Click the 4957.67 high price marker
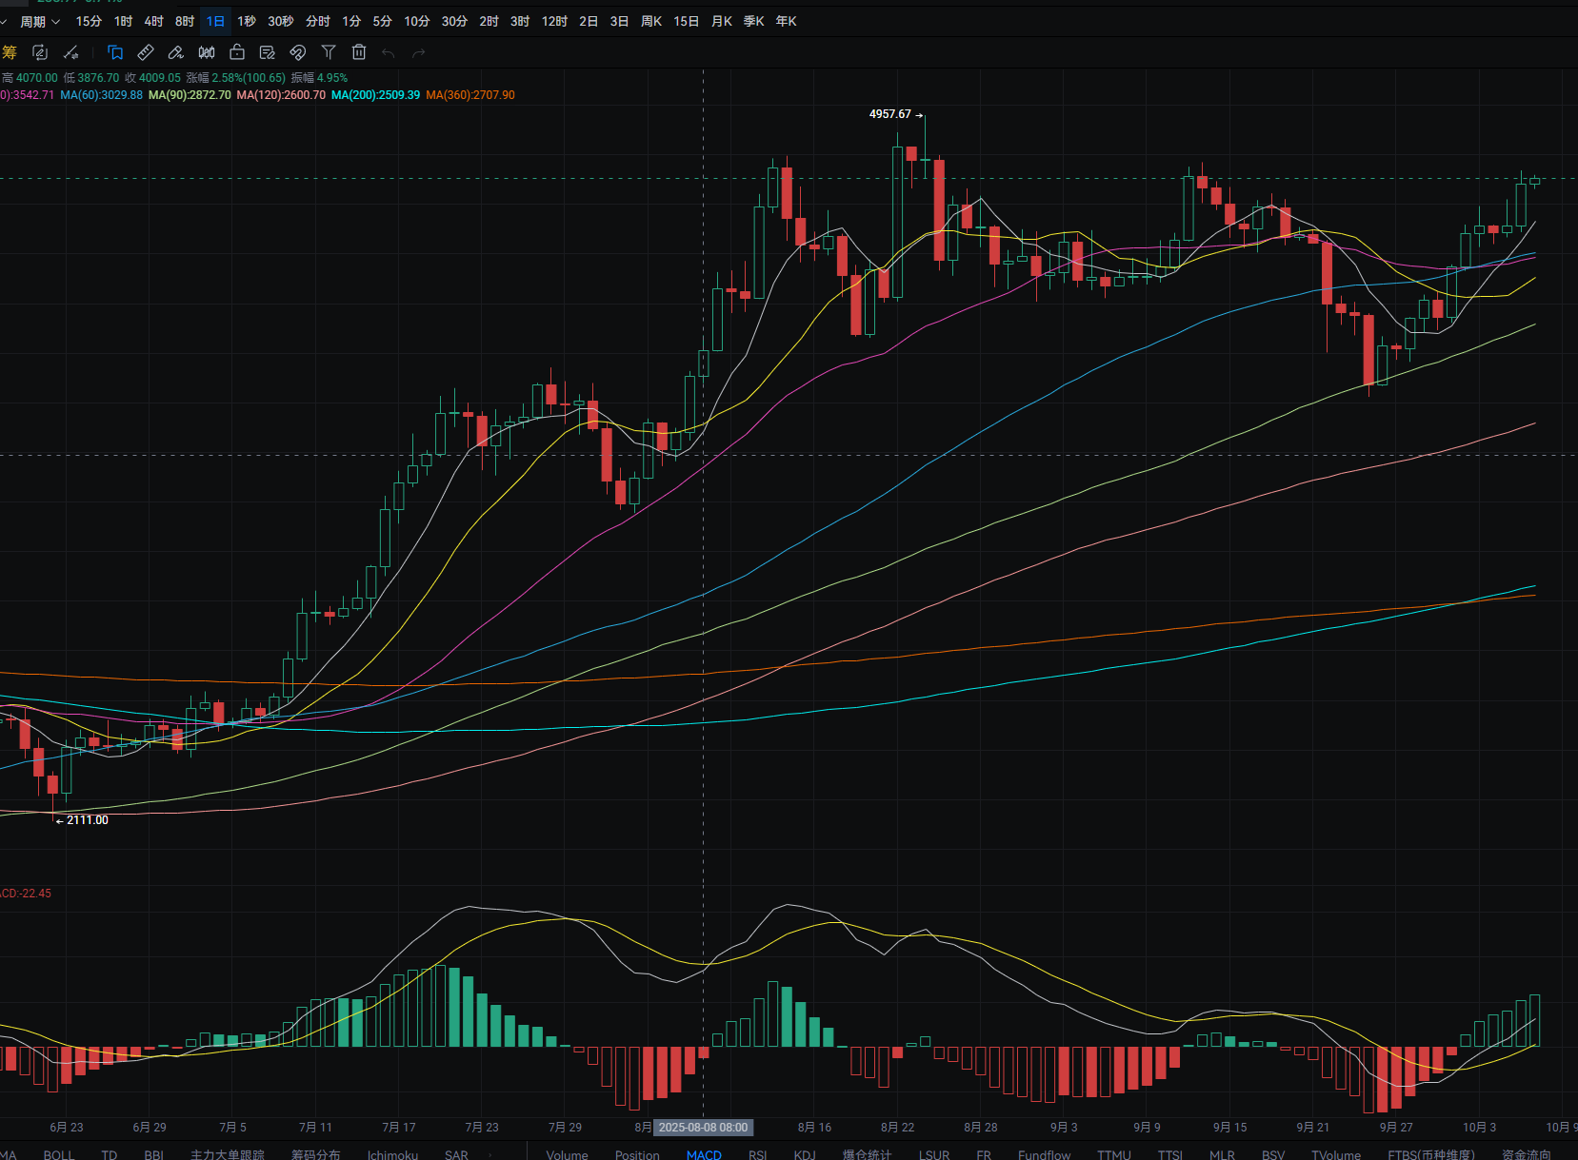1578x1160 pixels. [889, 114]
